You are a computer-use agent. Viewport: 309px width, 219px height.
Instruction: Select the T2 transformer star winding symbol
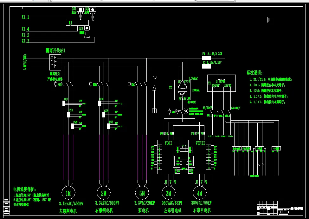pos(183,96)
